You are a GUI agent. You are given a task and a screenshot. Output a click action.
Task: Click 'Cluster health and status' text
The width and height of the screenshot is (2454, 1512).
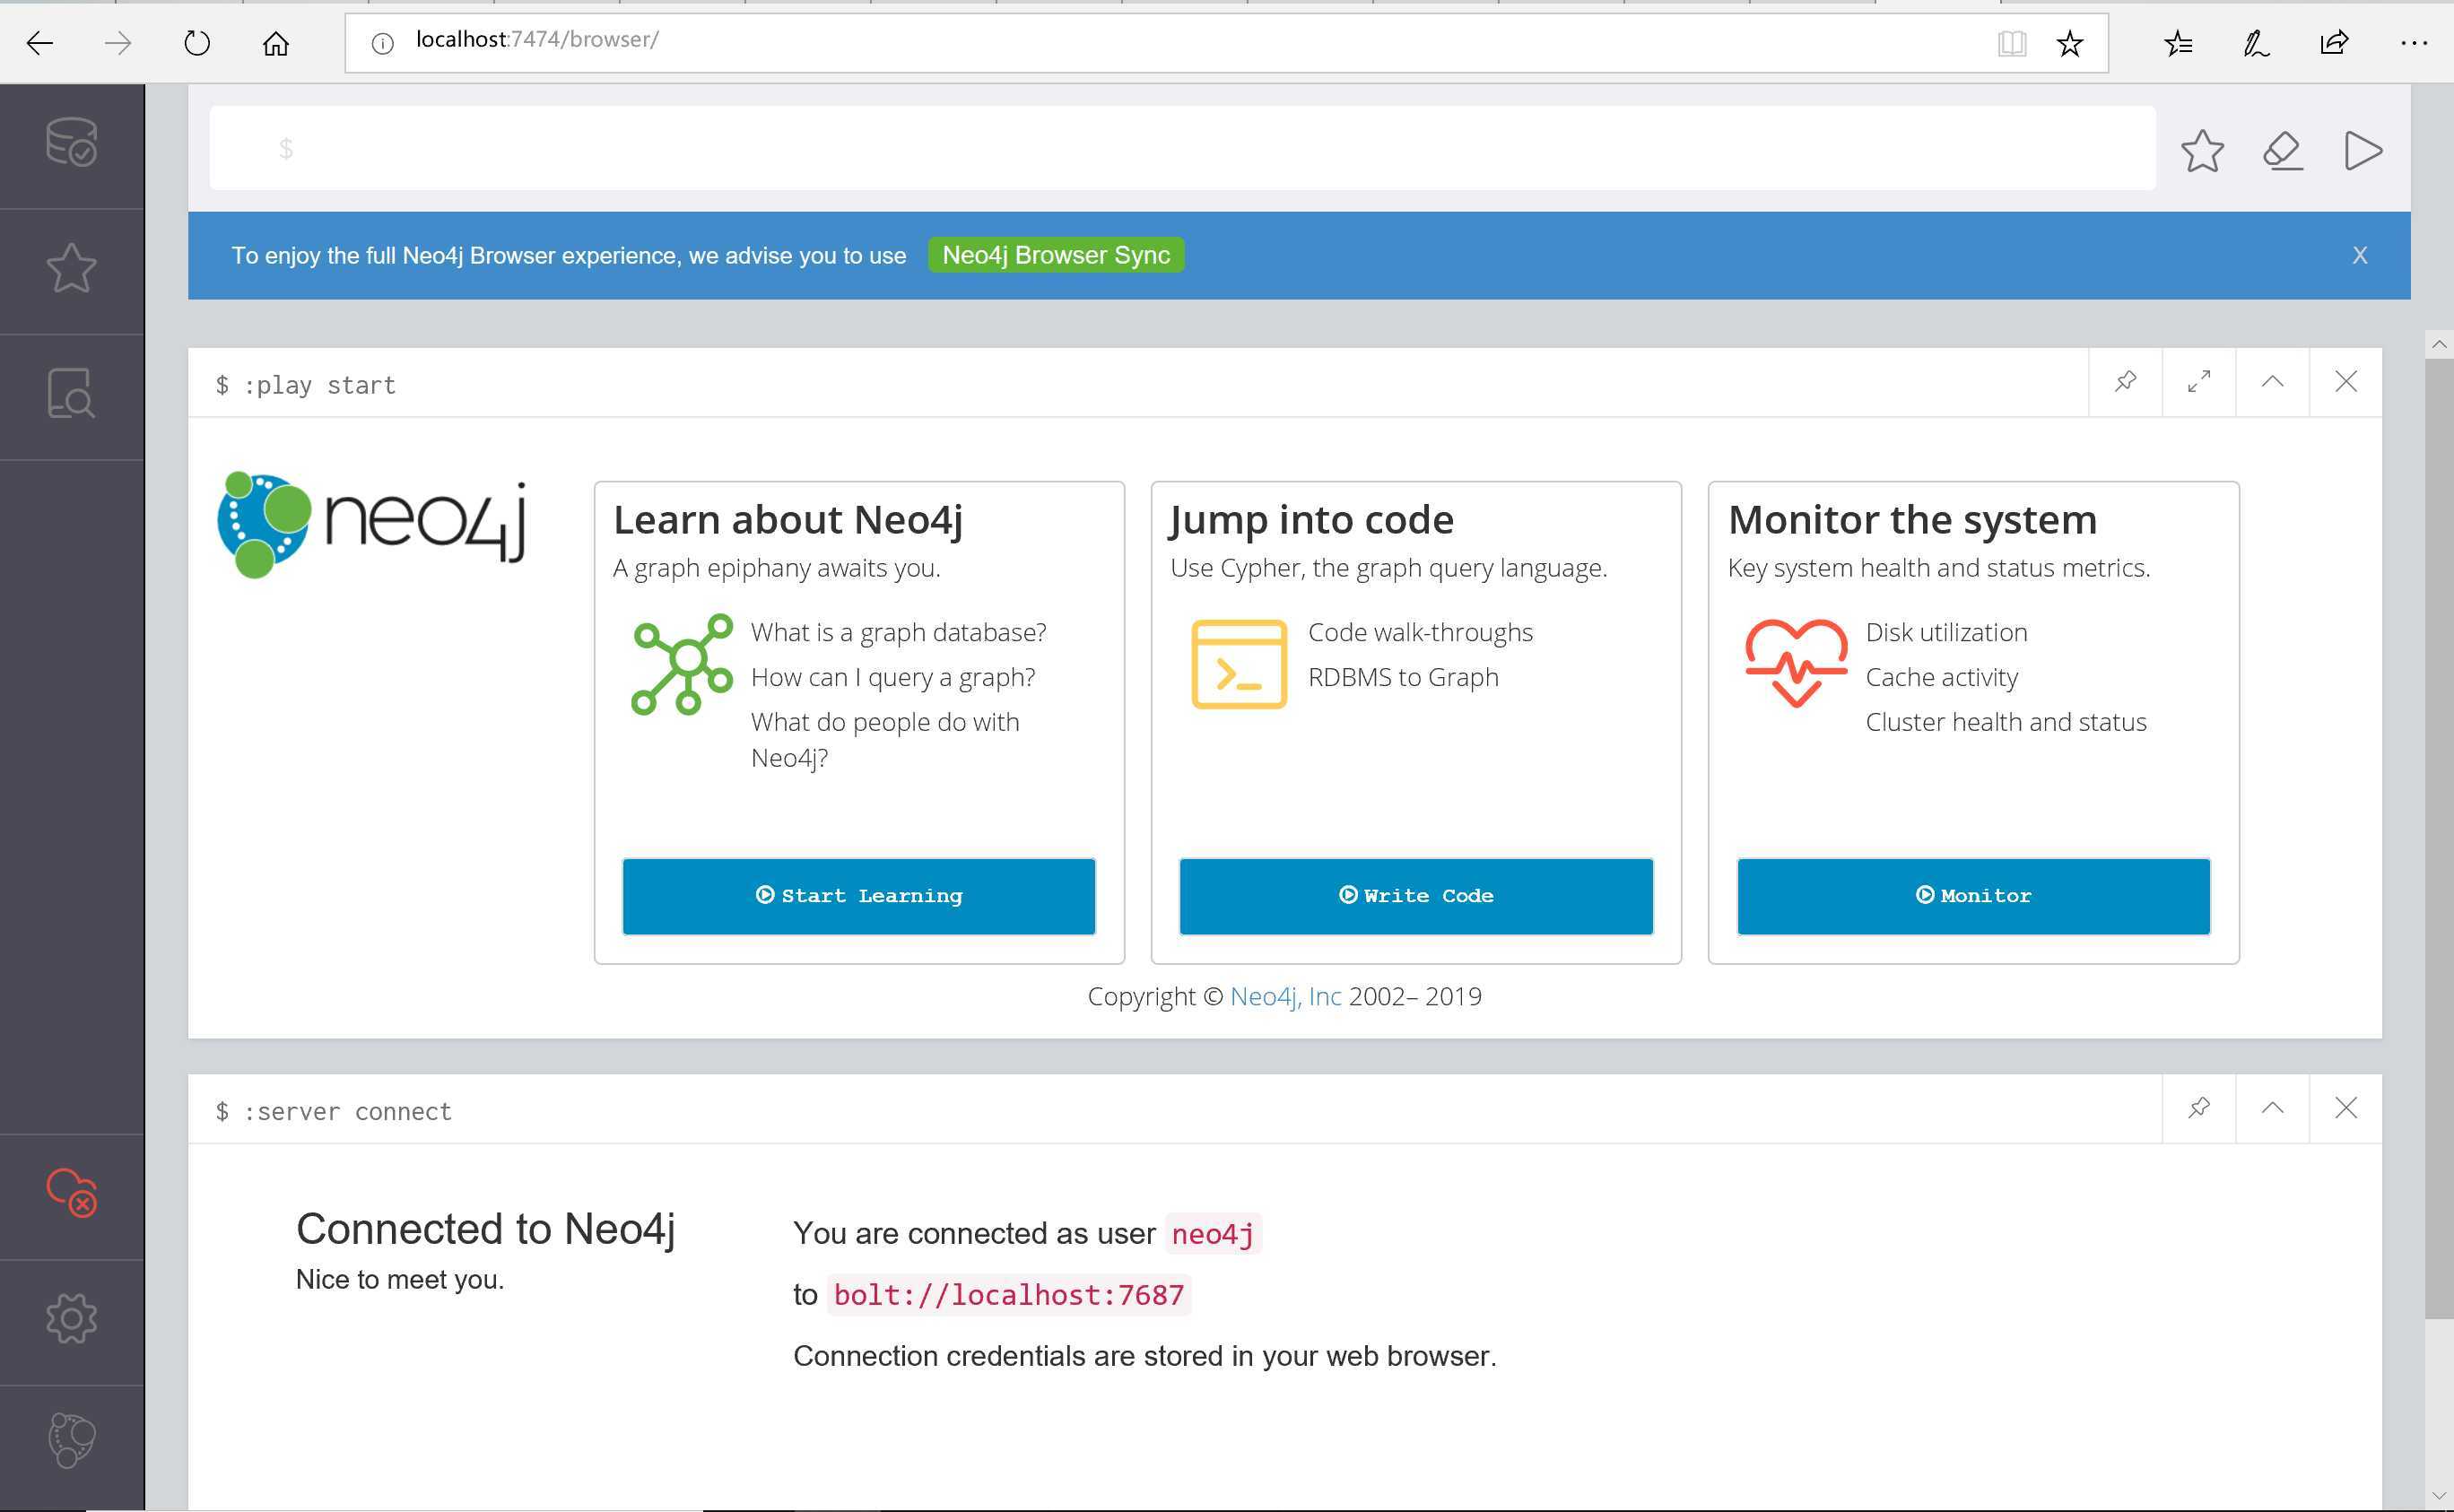tap(2005, 722)
